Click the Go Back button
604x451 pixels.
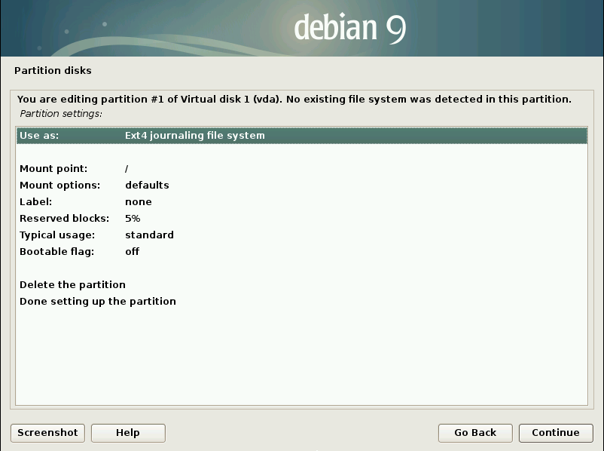click(x=475, y=433)
